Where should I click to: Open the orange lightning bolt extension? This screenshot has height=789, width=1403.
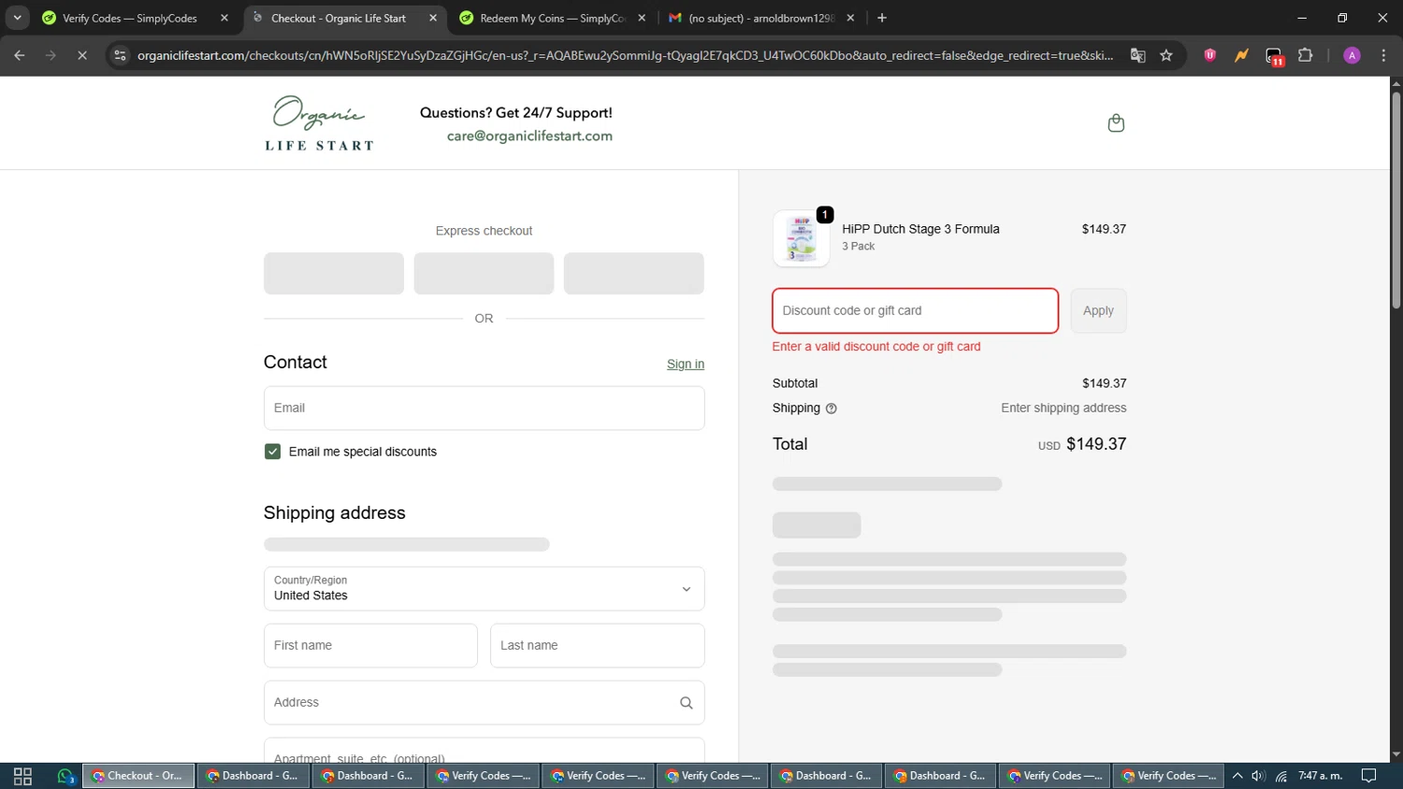click(x=1241, y=56)
